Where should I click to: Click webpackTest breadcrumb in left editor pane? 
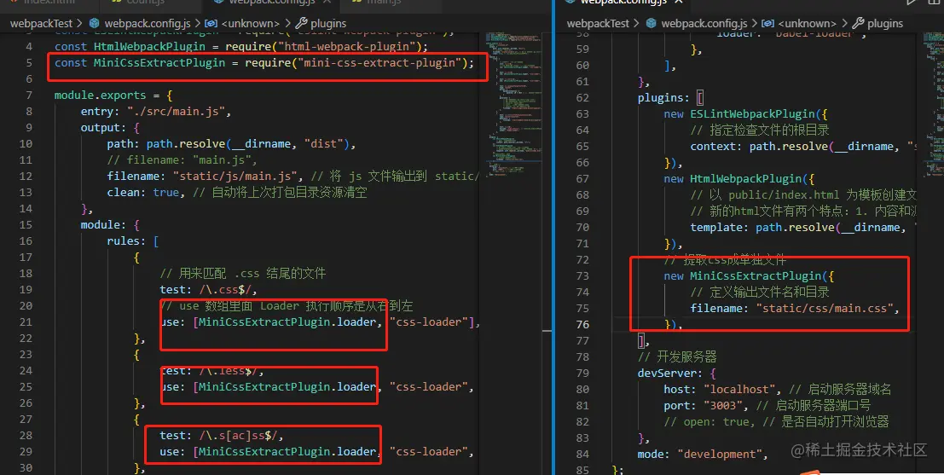pyautogui.click(x=41, y=24)
